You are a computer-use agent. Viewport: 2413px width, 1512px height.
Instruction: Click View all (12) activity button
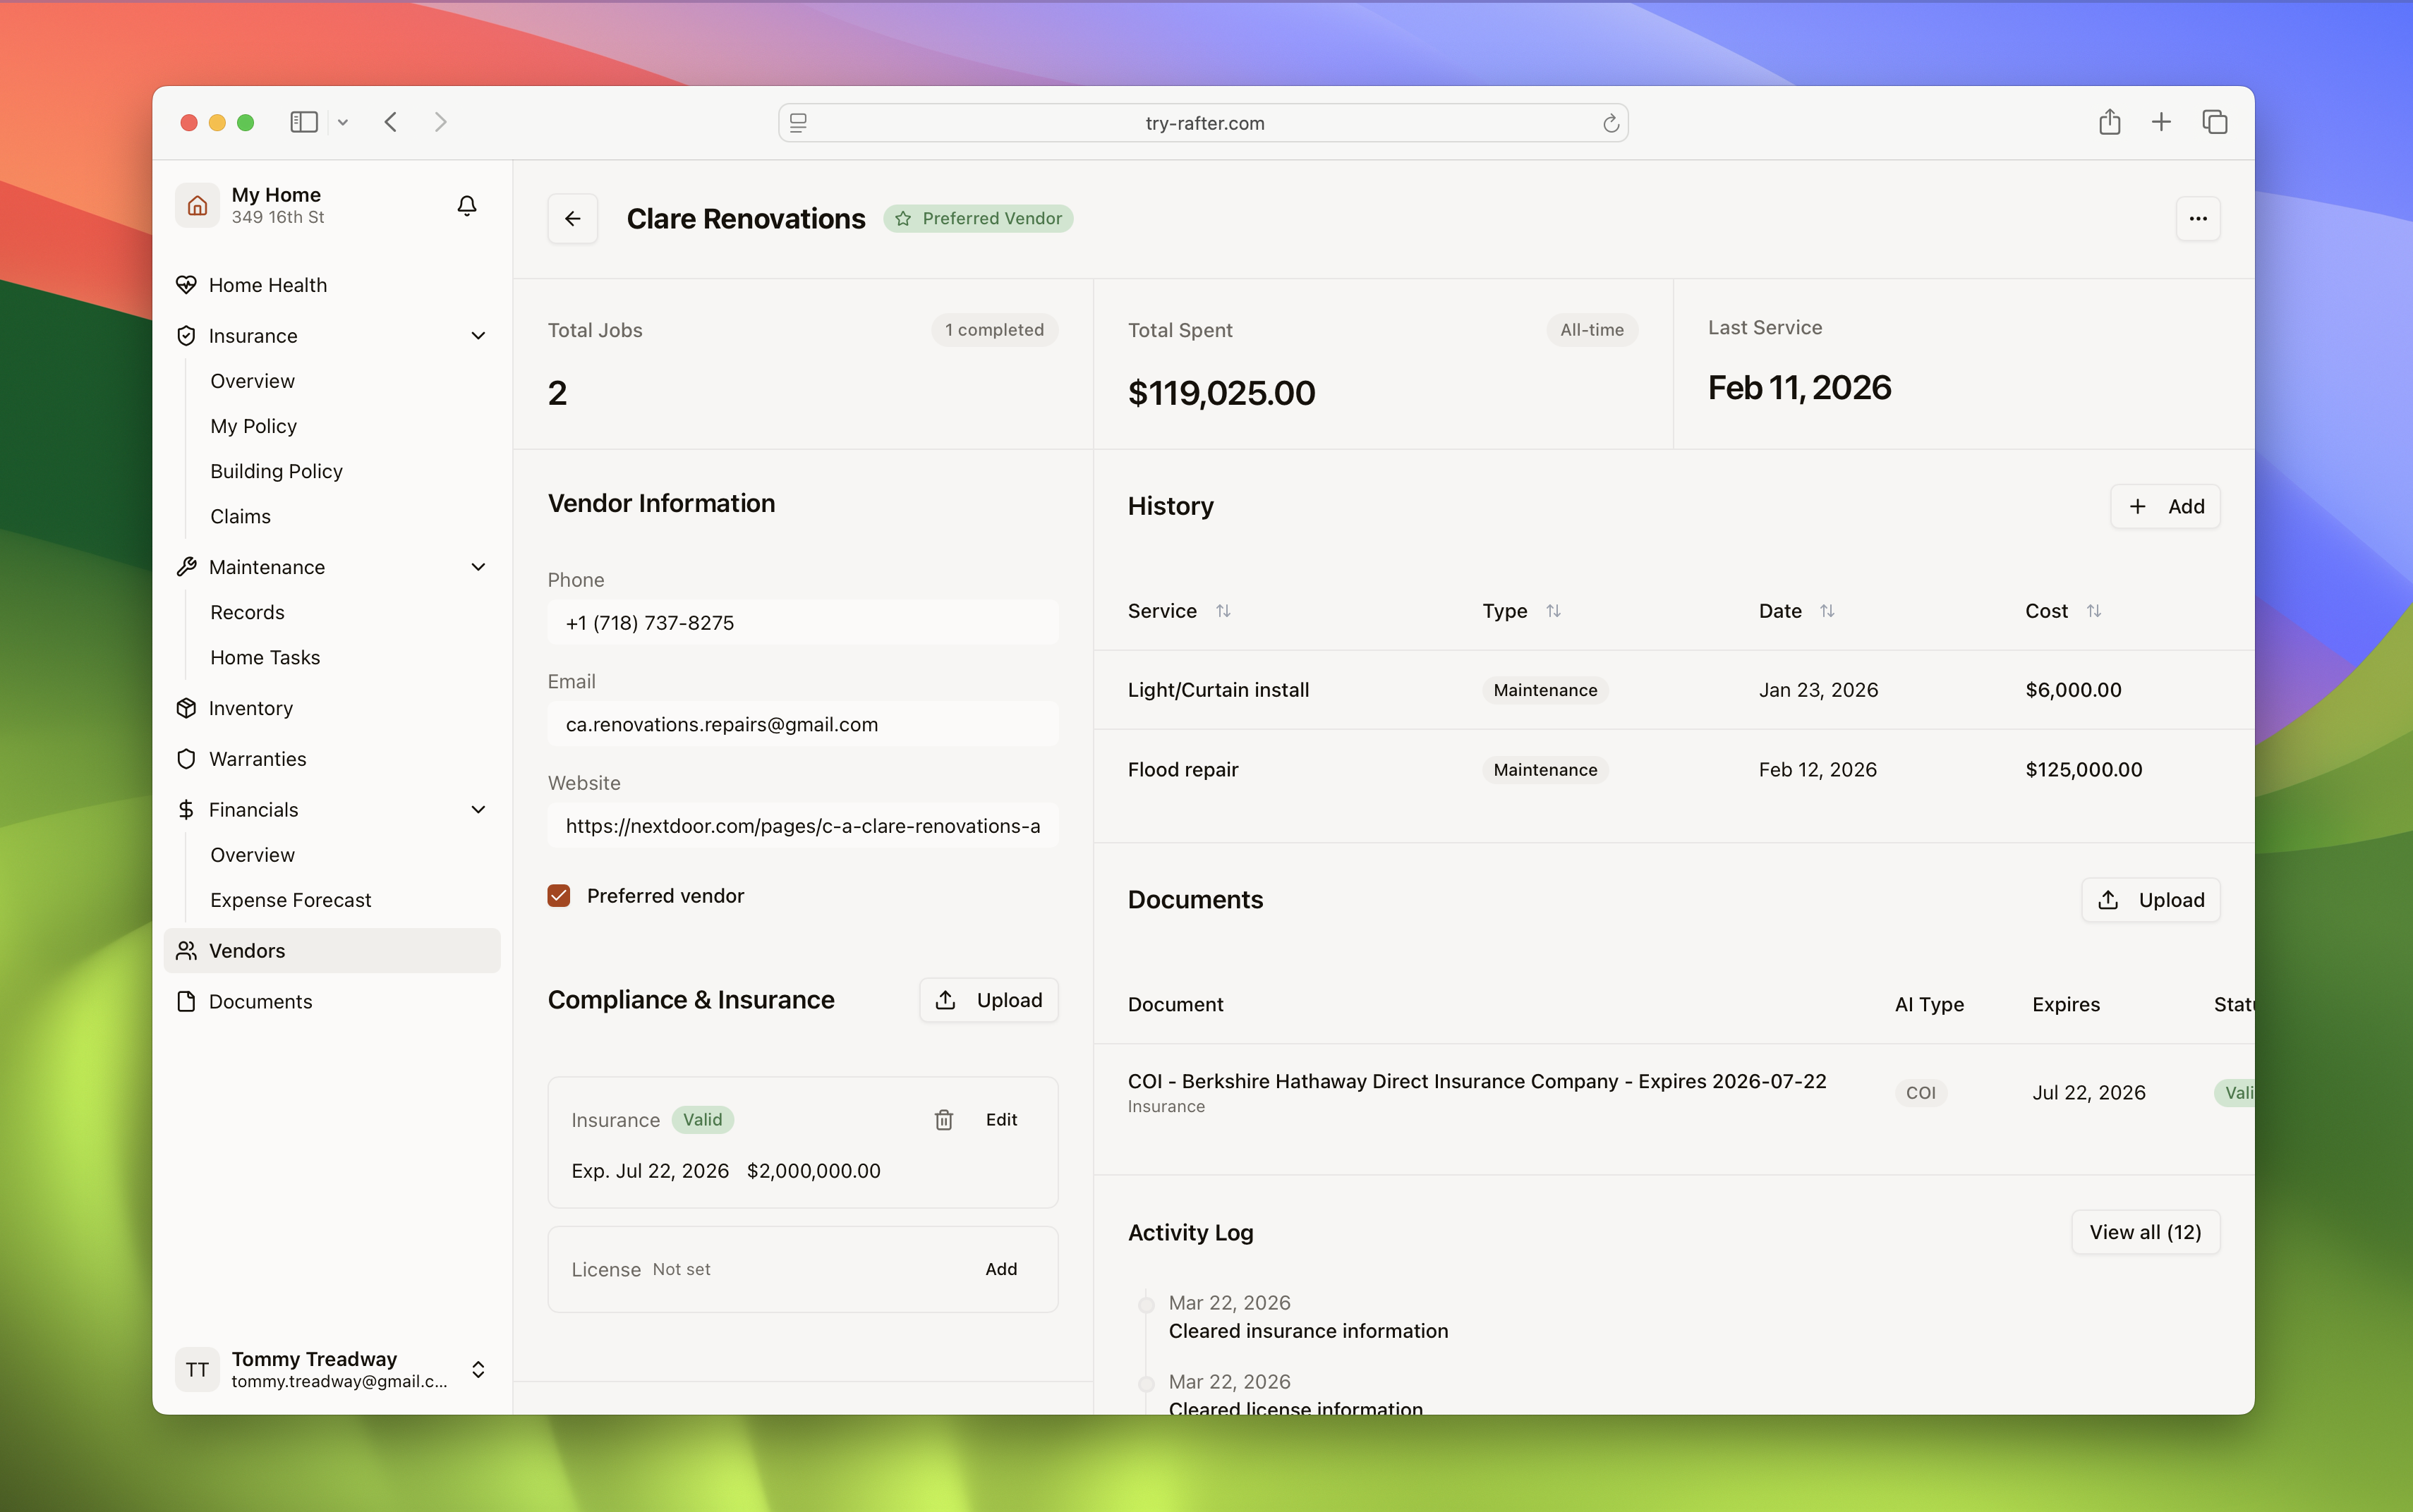tap(2145, 1232)
